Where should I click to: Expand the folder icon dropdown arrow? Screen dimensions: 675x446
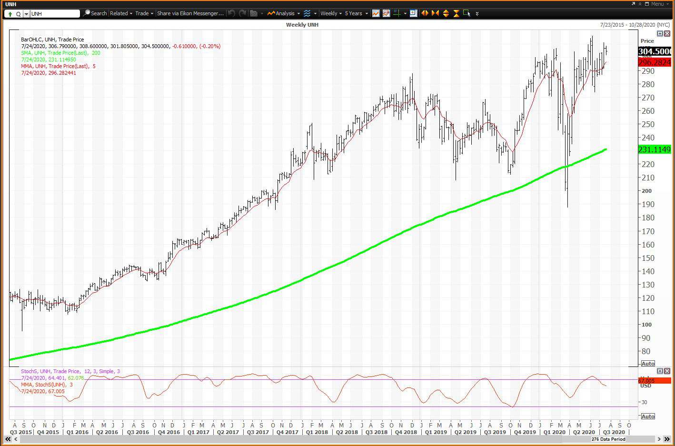(262, 13)
